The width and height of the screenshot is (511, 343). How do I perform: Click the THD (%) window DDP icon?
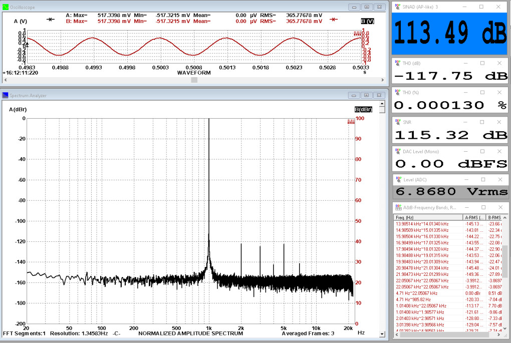(x=398, y=92)
